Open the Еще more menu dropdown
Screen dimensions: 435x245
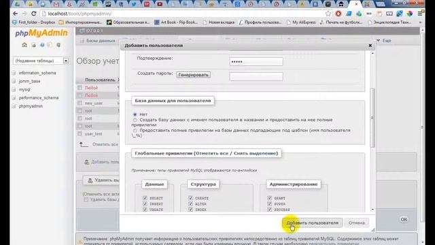click(384, 41)
